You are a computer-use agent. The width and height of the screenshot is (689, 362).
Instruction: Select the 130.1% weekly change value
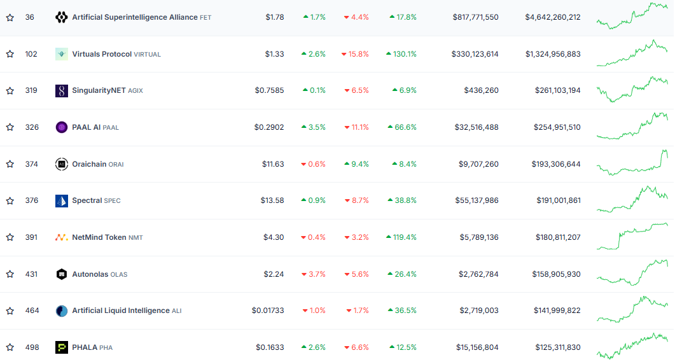(401, 54)
